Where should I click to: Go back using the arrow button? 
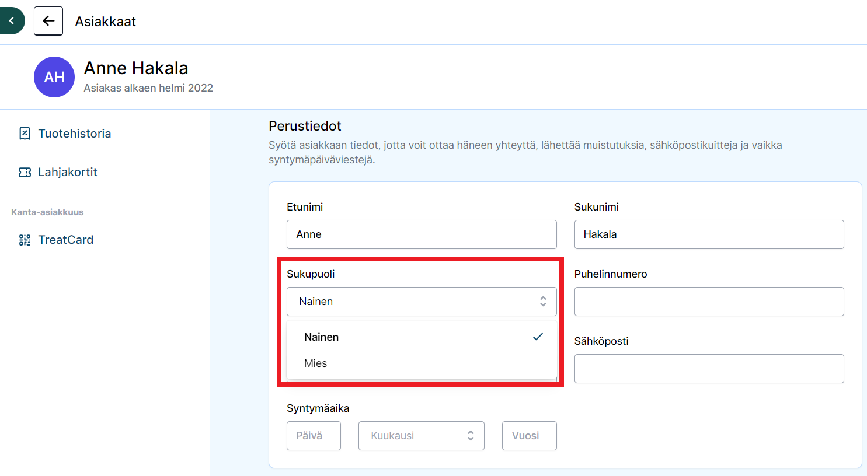click(x=48, y=21)
